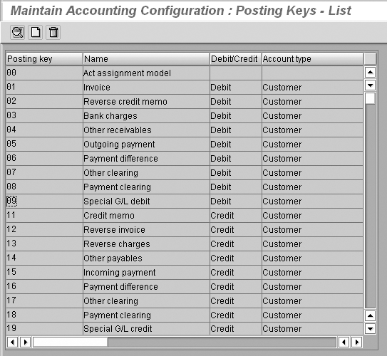Click the horizontal scrollbar thumb
387x356 pixels.
point(71,342)
